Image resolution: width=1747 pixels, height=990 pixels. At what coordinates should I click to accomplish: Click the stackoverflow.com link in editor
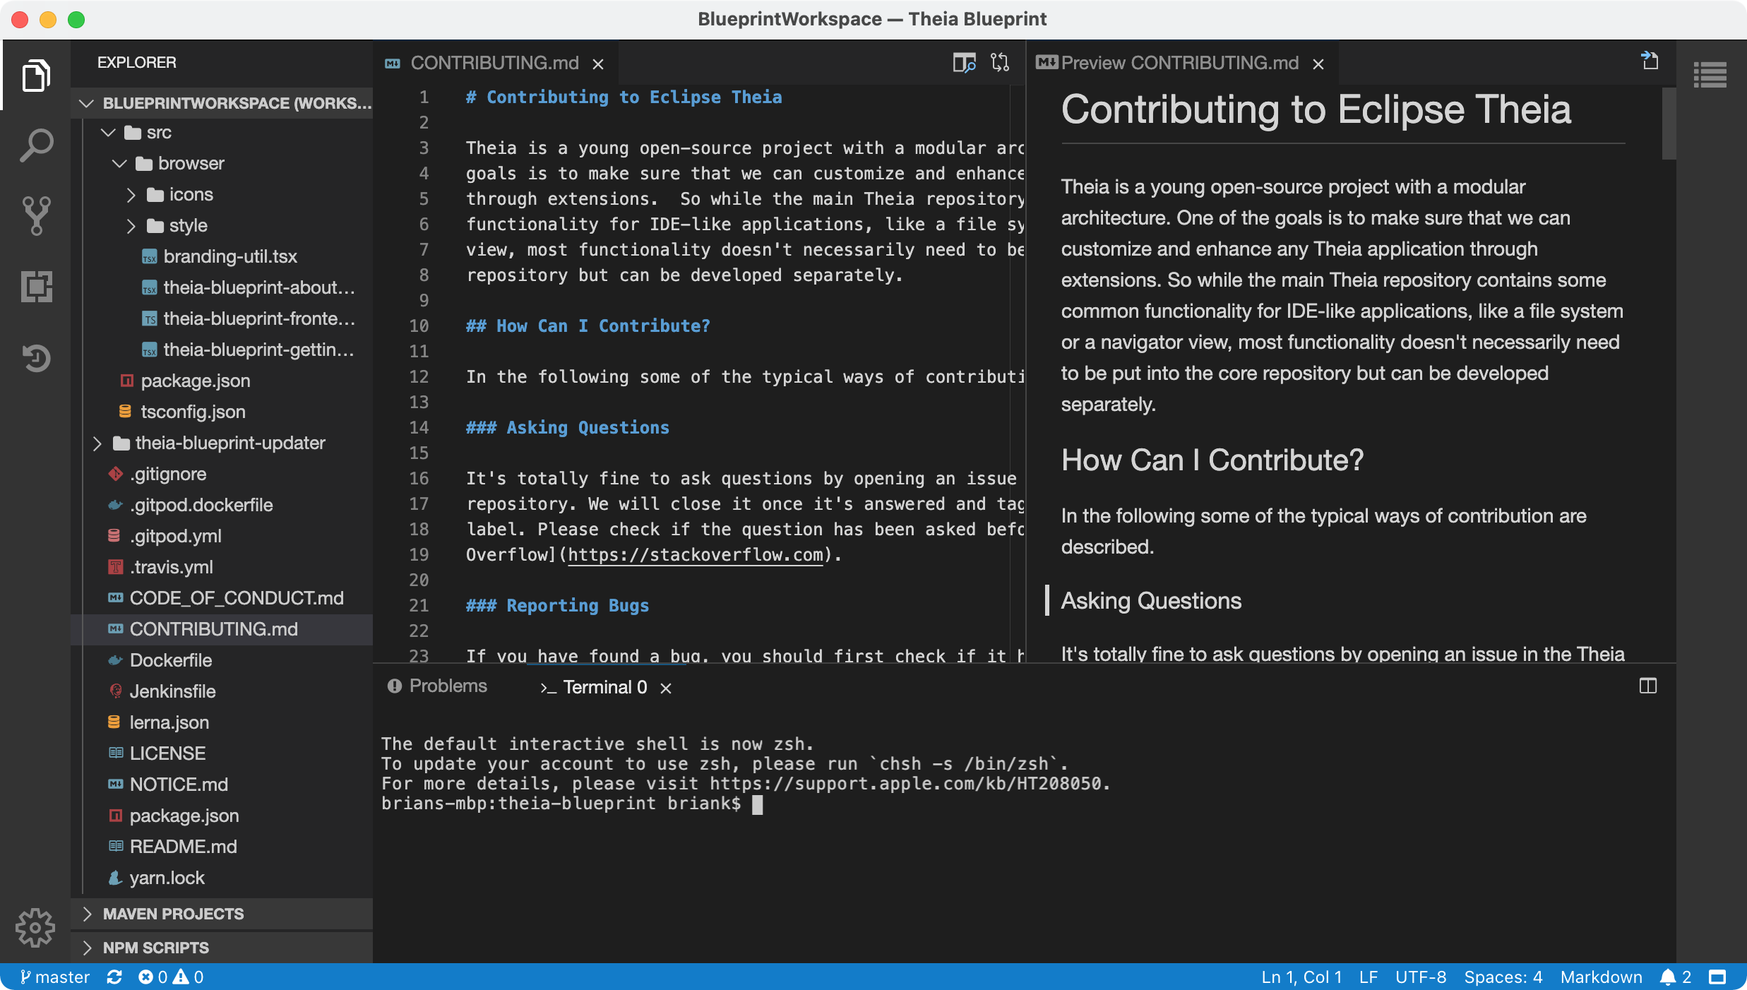(x=696, y=555)
